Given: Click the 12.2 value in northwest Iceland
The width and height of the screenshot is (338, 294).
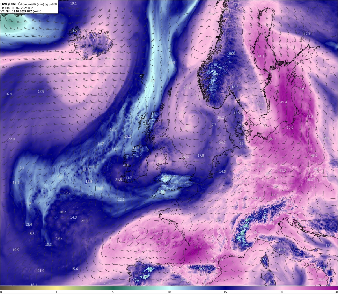Looking at the screenshot, I should click(73, 31).
